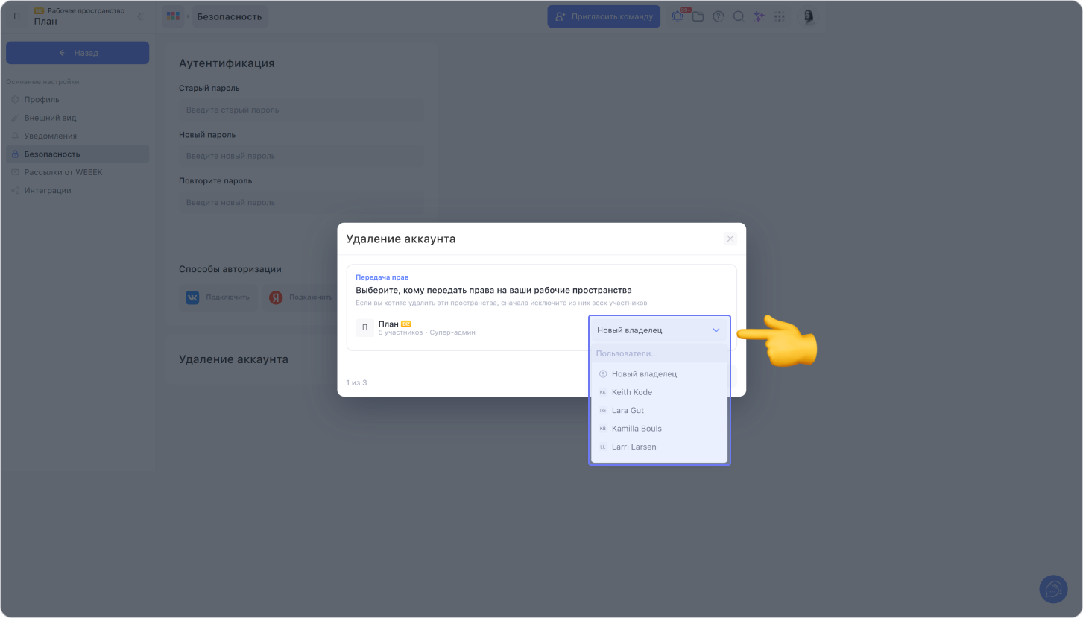Click the Аутентификация heading

227,63
